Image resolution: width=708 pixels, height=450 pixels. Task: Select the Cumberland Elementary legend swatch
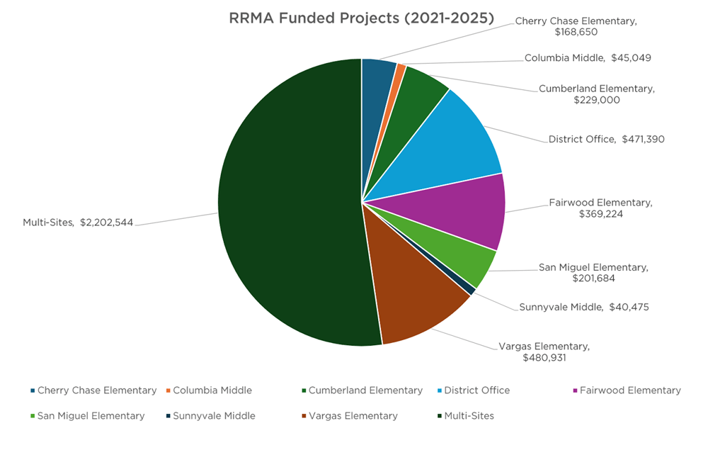[x=304, y=390]
